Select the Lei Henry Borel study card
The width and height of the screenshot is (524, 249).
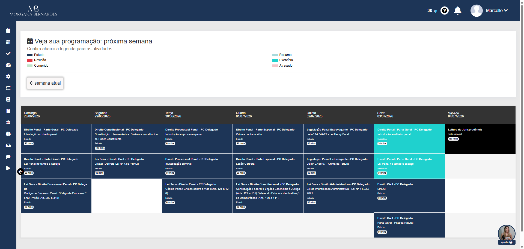[x=339, y=139]
